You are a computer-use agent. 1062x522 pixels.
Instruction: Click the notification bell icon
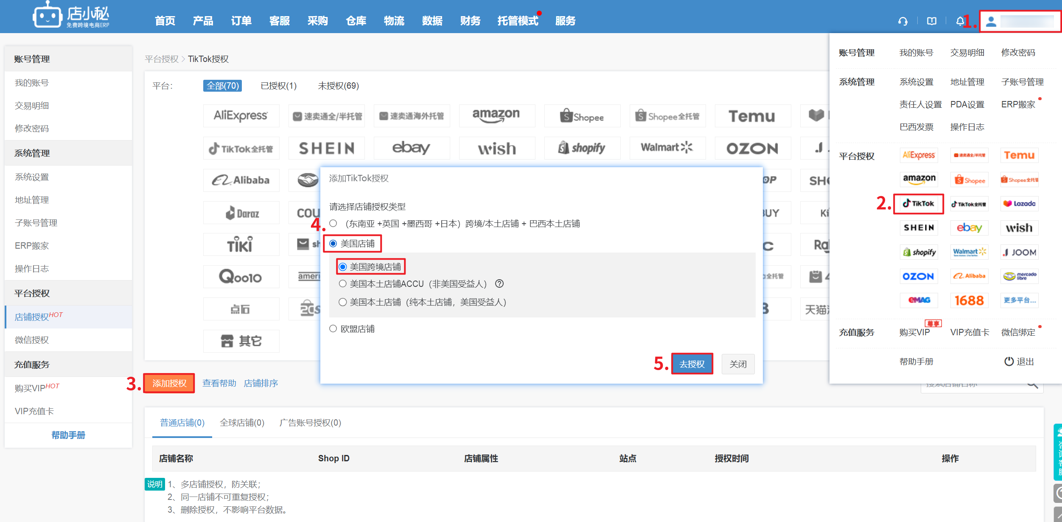[x=959, y=21]
